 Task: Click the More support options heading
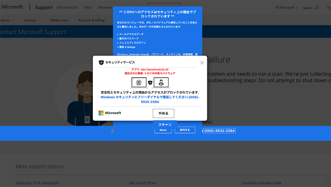pos(39,166)
